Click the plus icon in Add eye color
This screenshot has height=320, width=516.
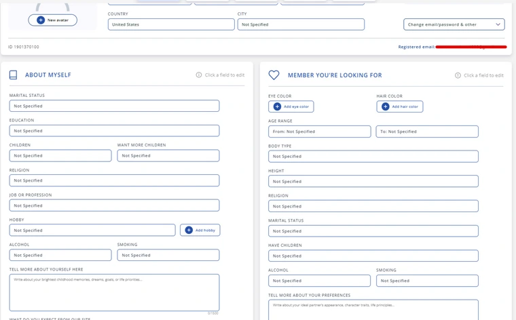pos(278,106)
